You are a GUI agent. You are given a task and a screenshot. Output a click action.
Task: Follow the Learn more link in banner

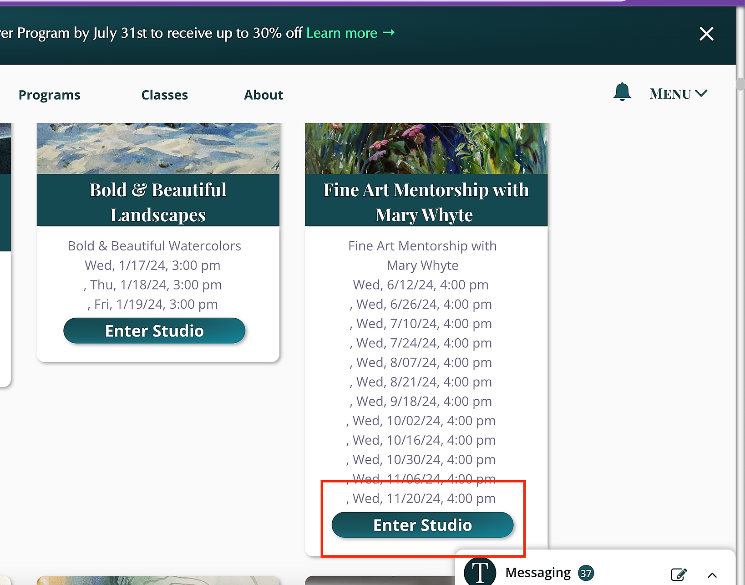coord(350,33)
